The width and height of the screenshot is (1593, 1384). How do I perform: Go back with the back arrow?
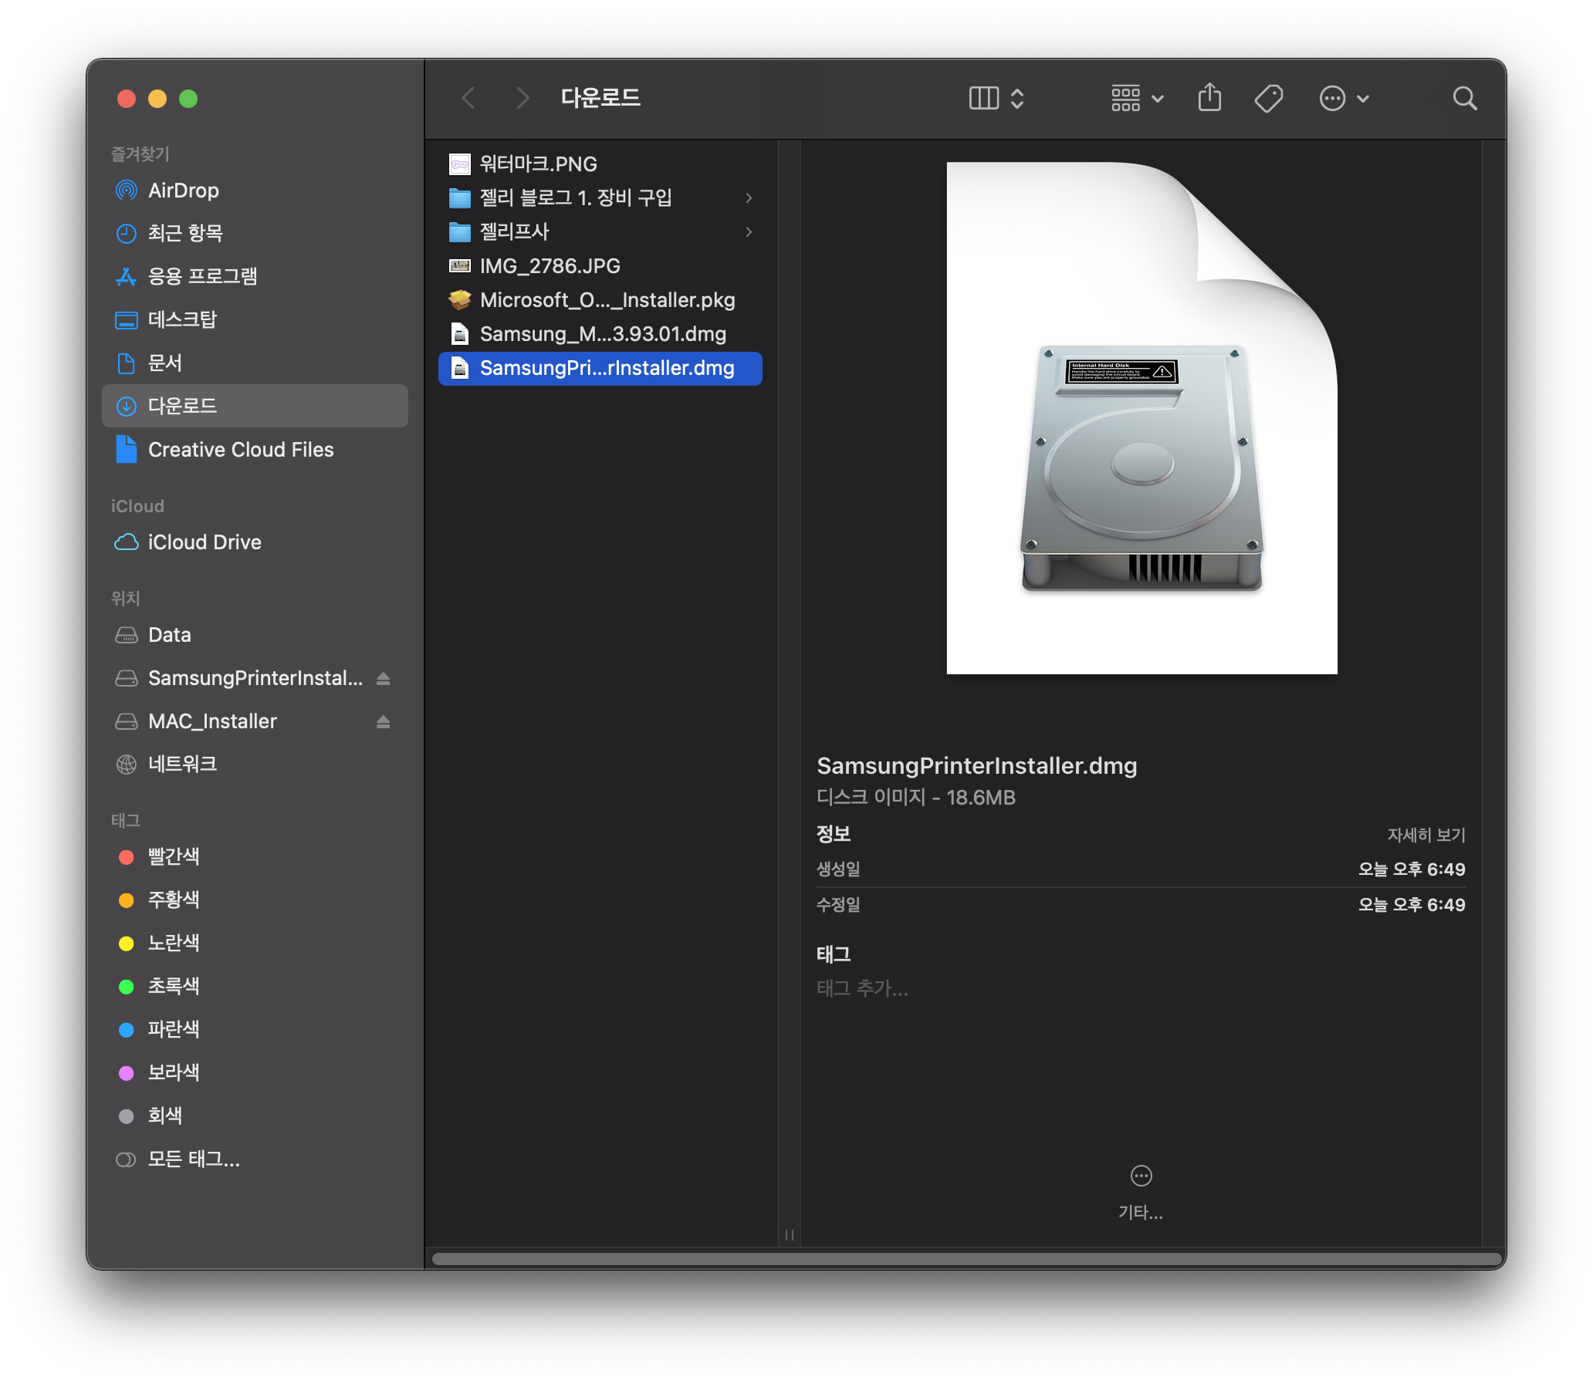pos(468,98)
